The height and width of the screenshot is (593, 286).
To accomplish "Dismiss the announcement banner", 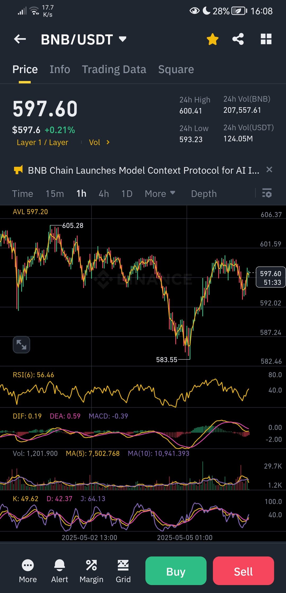I will tap(269, 169).
